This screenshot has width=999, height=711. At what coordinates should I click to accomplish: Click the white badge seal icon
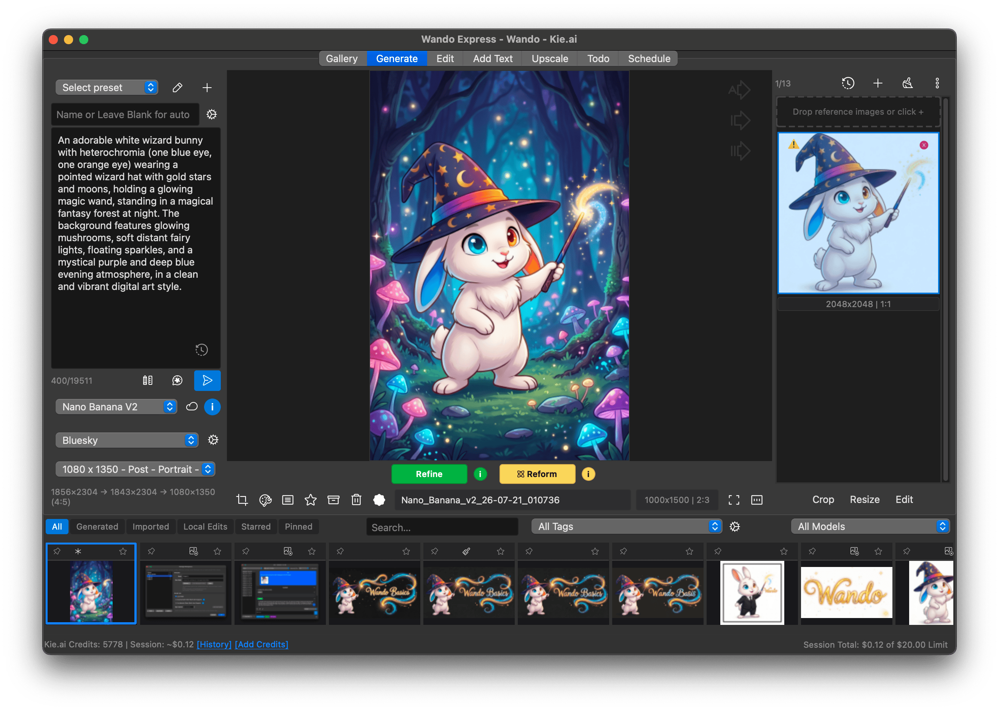tap(379, 500)
